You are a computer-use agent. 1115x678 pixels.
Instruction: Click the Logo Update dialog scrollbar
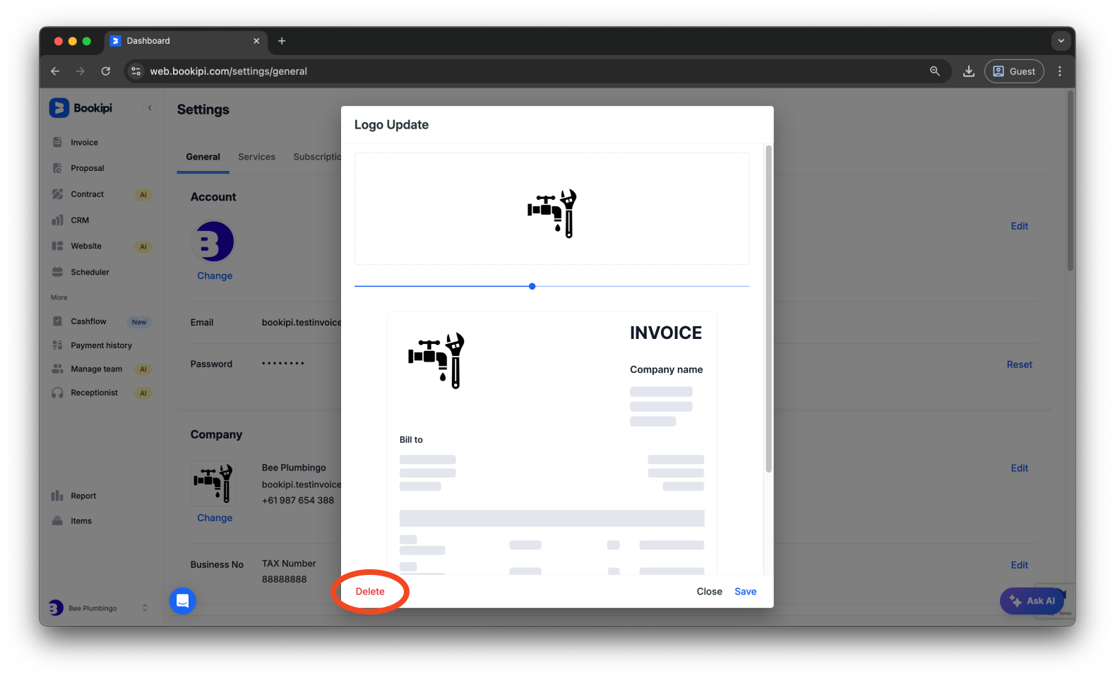pos(768,309)
